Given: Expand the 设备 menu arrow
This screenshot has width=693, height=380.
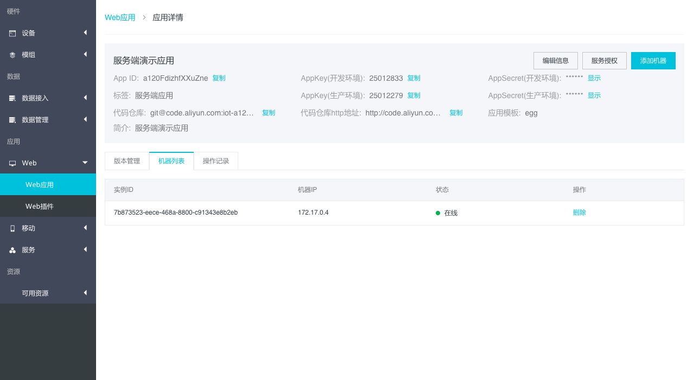Looking at the screenshot, I should (x=85, y=33).
